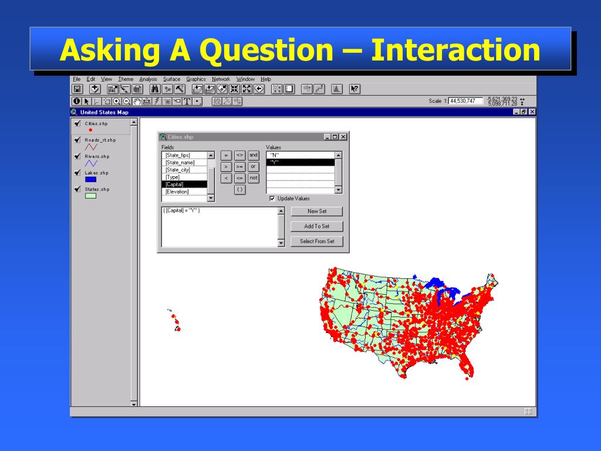Click the Add Theme plus icon
Image resolution: width=601 pixels, height=451 pixels.
click(x=94, y=89)
